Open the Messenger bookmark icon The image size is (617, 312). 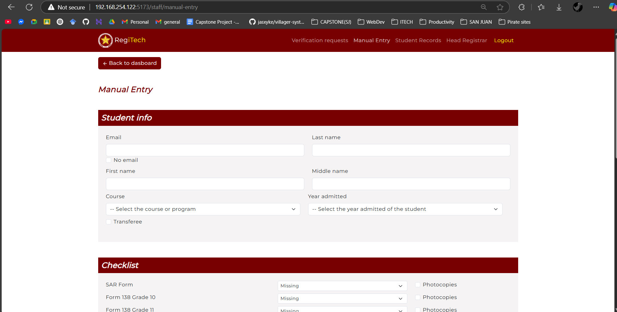pyautogui.click(x=21, y=22)
